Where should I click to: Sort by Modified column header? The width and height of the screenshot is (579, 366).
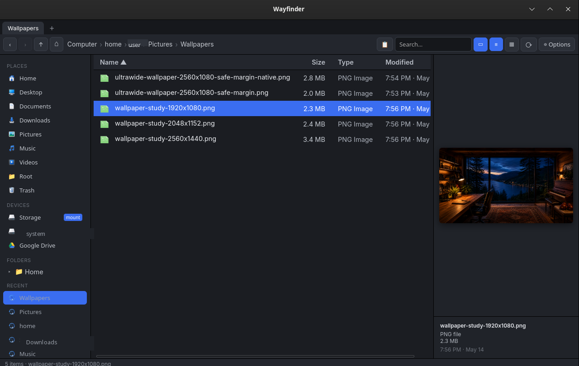point(399,62)
